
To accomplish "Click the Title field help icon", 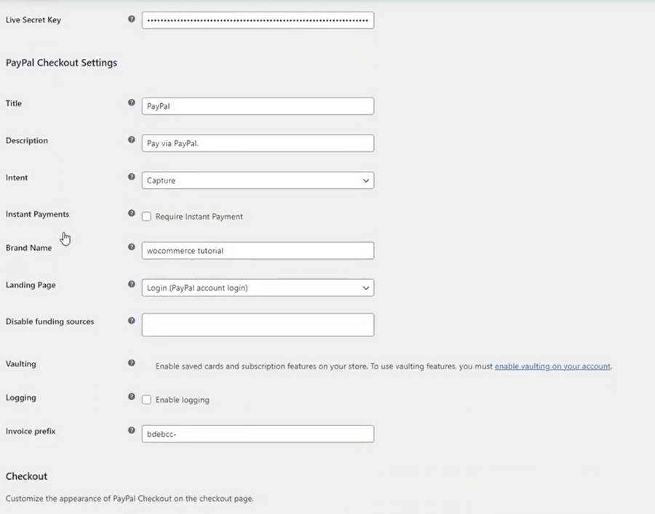I will tap(132, 103).
